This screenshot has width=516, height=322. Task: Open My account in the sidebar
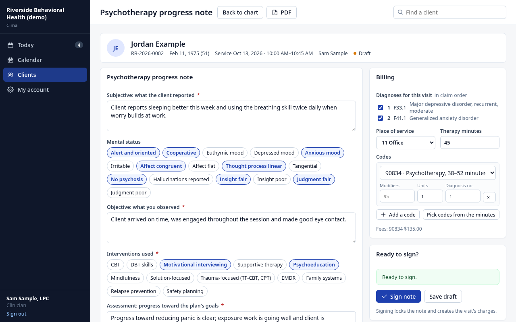[x=45, y=90]
